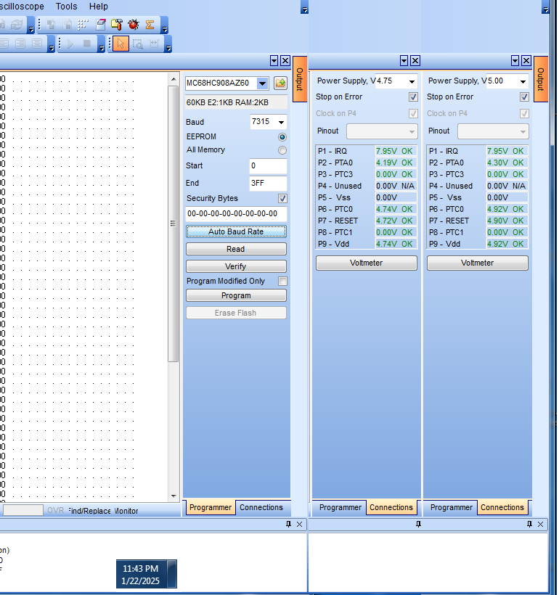
Task: Click the dashed-box zoom magnifier tool
Action: pyautogui.click(x=137, y=44)
